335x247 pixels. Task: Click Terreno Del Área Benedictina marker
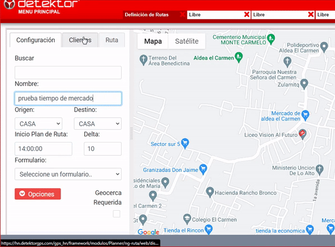pos(143,60)
